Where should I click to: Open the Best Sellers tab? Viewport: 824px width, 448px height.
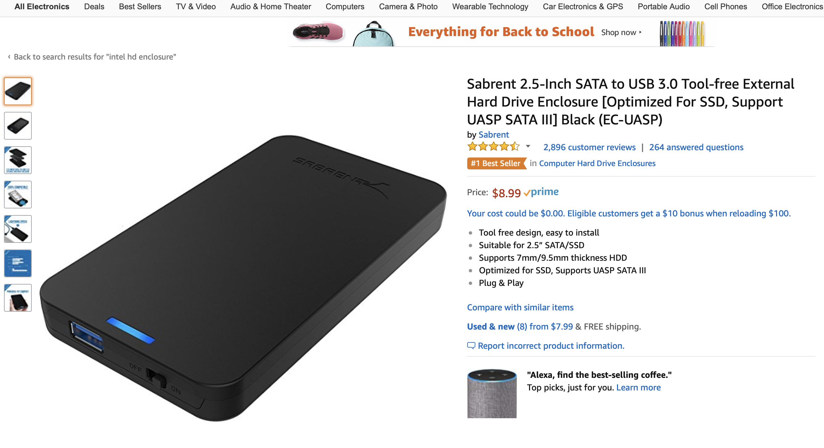coord(140,7)
